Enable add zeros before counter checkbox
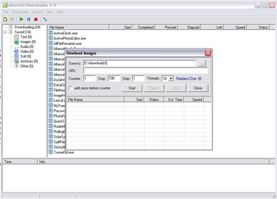This screenshot has width=277, height=199. (x=71, y=88)
